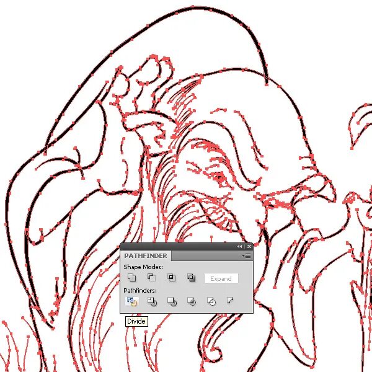Apply the Exclude shape mode

(191, 277)
